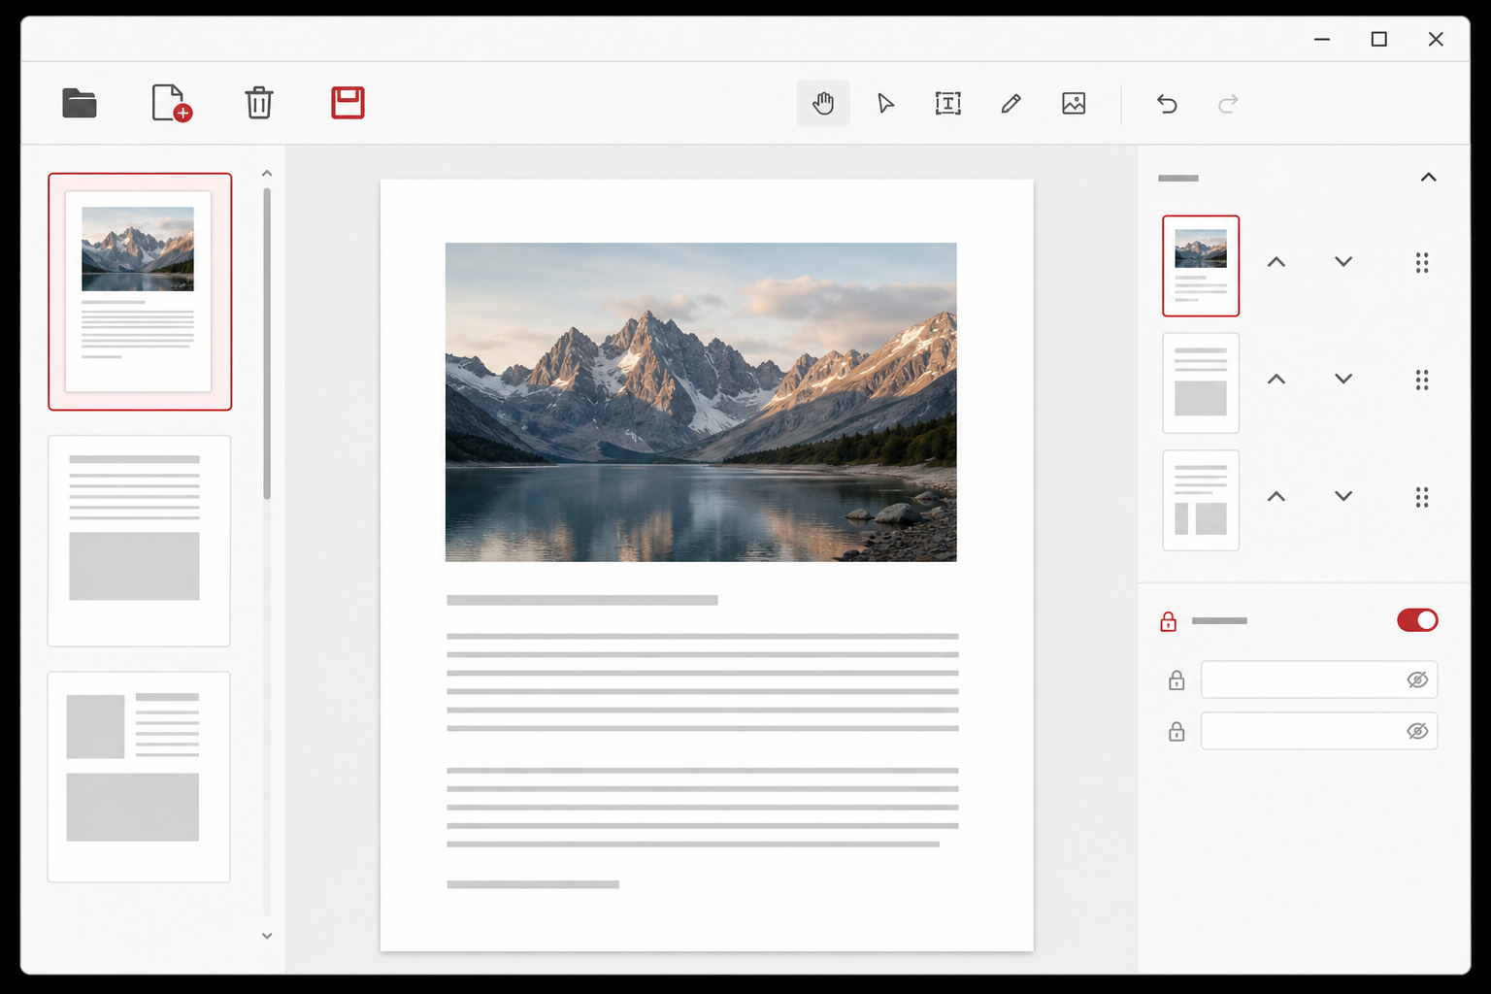Move the mountain page down in the order
Screen dimensions: 1491x994
1343,262
